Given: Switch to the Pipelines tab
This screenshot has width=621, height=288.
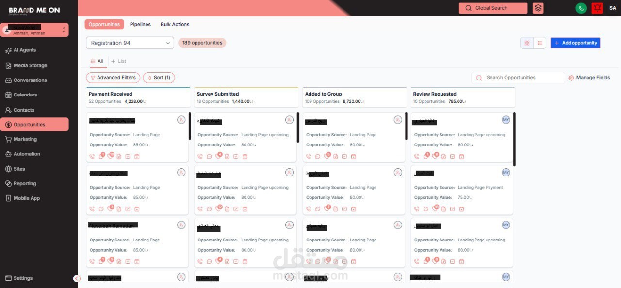Looking at the screenshot, I should coord(140,24).
